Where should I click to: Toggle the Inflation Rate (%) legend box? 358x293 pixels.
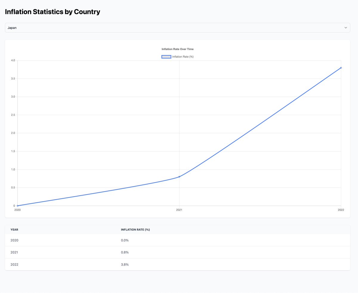[x=166, y=57]
